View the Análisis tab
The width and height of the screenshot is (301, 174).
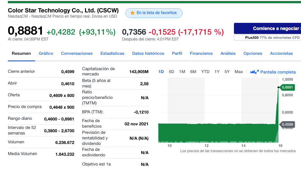pyautogui.click(x=228, y=54)
